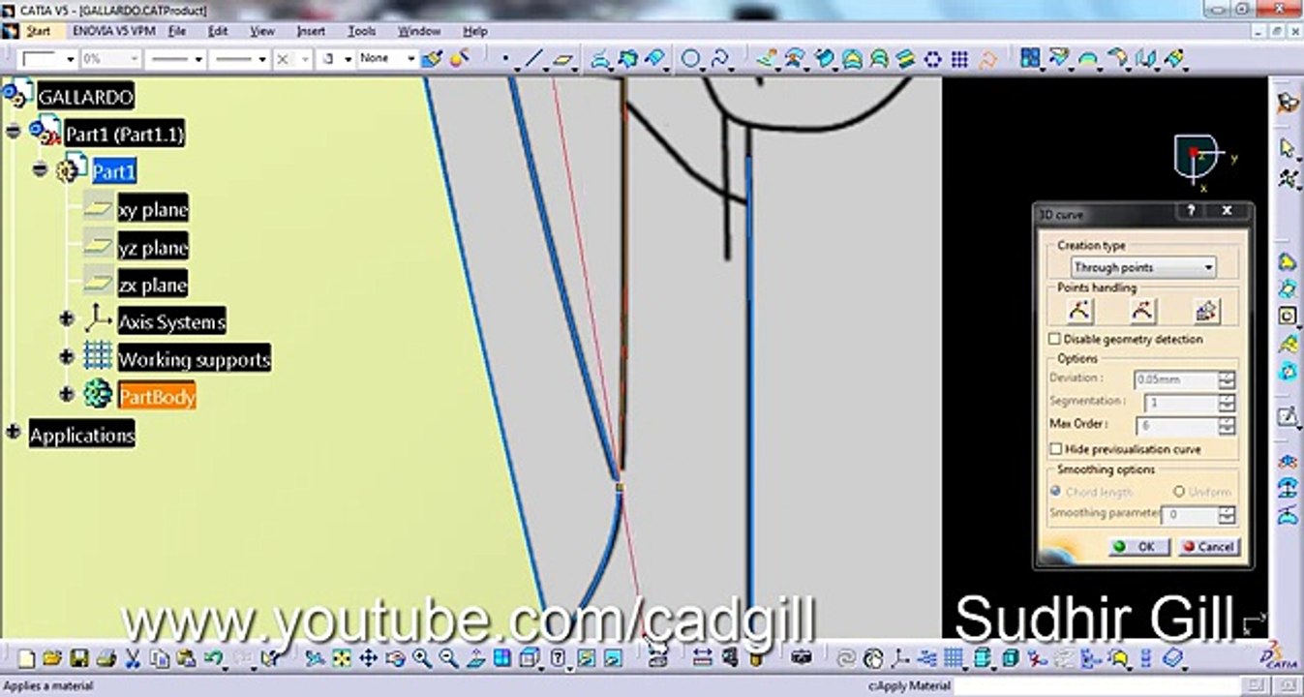Click the middle Points handling icon
Image resolution: width=1304 pixels, height=697 pixels.
[1142, 311]
